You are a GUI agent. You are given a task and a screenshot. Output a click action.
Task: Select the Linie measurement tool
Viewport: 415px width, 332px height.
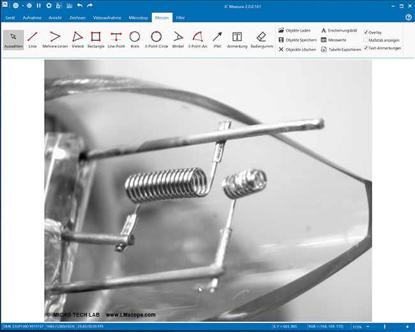[33, 40]
